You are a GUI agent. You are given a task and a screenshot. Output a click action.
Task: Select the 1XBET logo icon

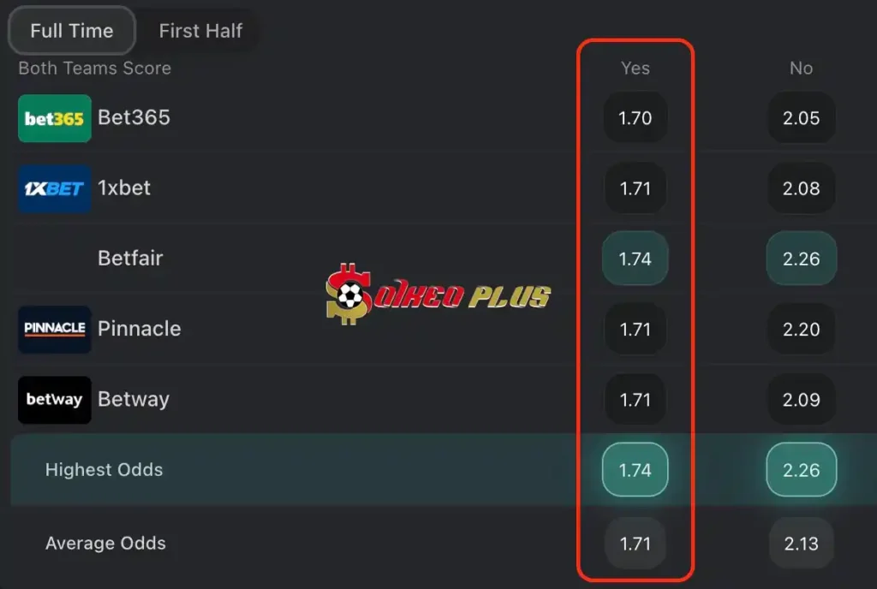pyautogui.click(x=54, y=187)
